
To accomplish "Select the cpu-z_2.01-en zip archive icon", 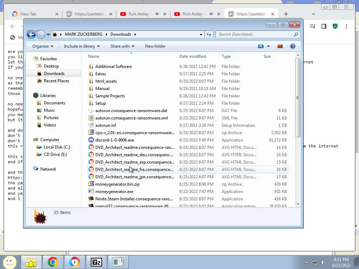I will (x=91, y=132).
